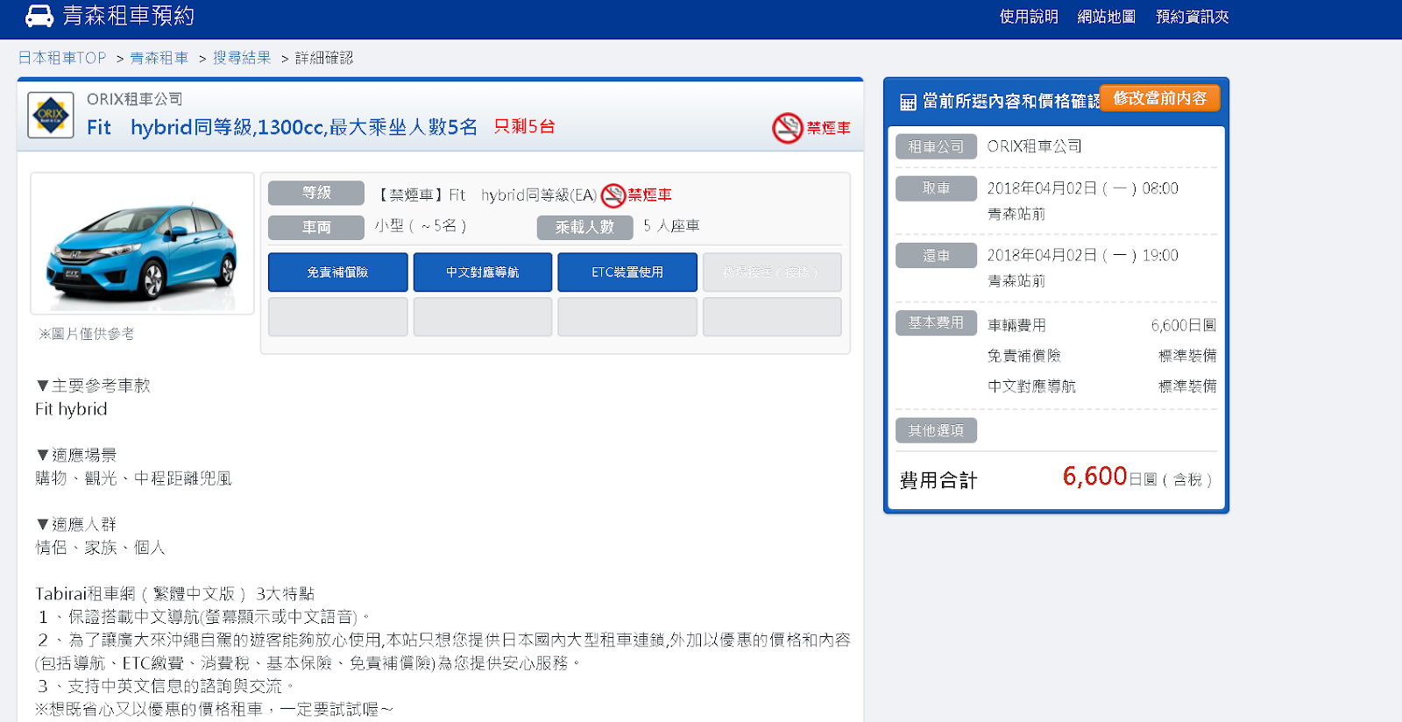This screenshot has width=1402, height=722.
Task: Click the ORIX租車公司 name above car title
Action: [135, 99]
